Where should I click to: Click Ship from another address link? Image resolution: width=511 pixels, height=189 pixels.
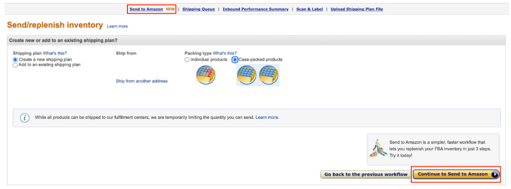point(142,81)
